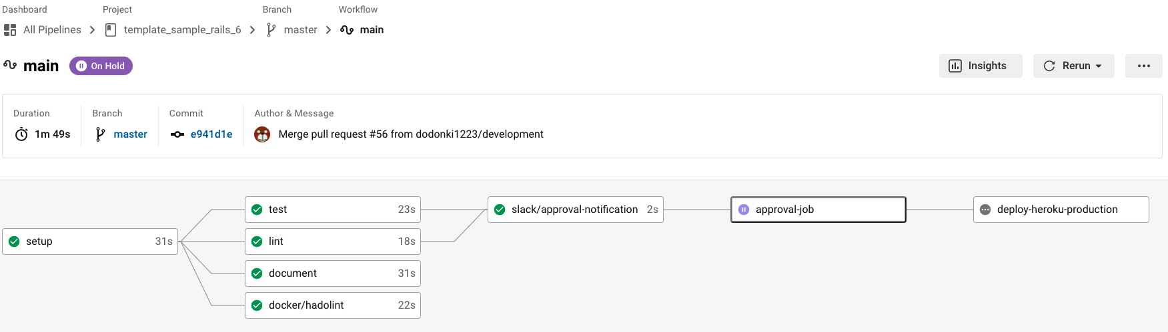The width and height of the screenshot is (1168, 332).
Task: Click the On Hold status badge
Action: [x=101, y=66]
